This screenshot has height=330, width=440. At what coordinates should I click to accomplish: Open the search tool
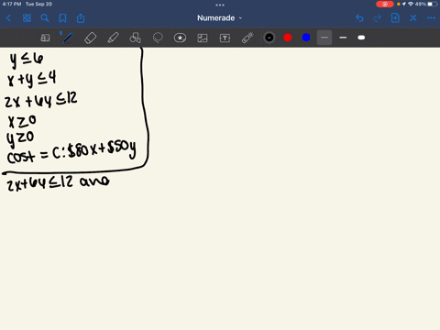pos(45,18)
